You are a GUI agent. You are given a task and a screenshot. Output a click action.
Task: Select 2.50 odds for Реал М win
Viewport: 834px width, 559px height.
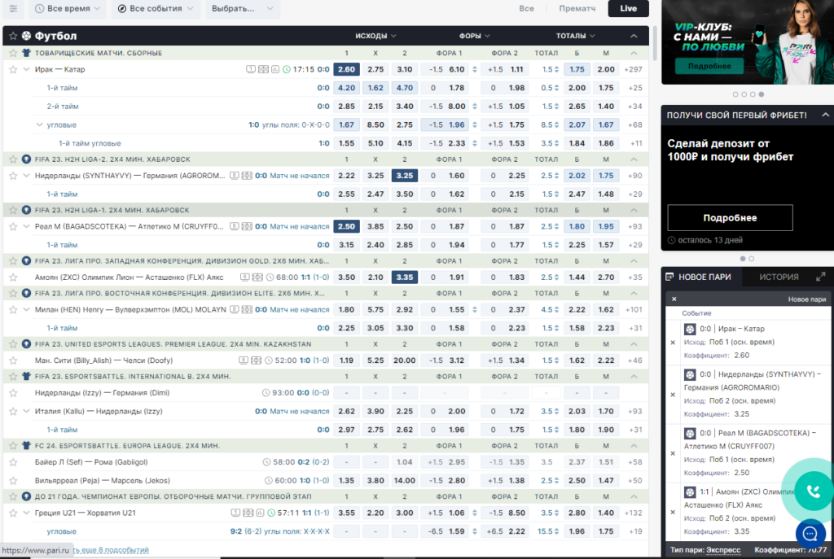pyautogui.click(x=346, y=226)
